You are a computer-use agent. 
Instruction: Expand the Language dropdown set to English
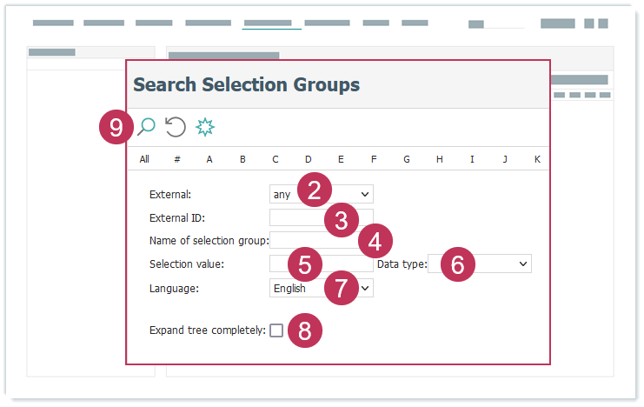tap(321, 288)
